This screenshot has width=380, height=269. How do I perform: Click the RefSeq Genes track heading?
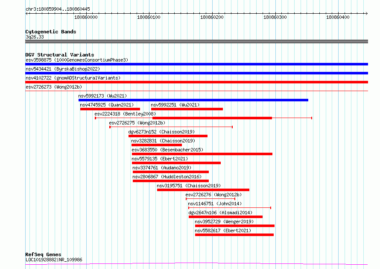43,255
